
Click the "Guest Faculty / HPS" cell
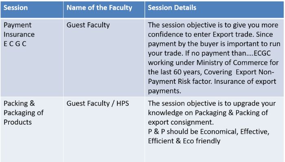[97, 103]
